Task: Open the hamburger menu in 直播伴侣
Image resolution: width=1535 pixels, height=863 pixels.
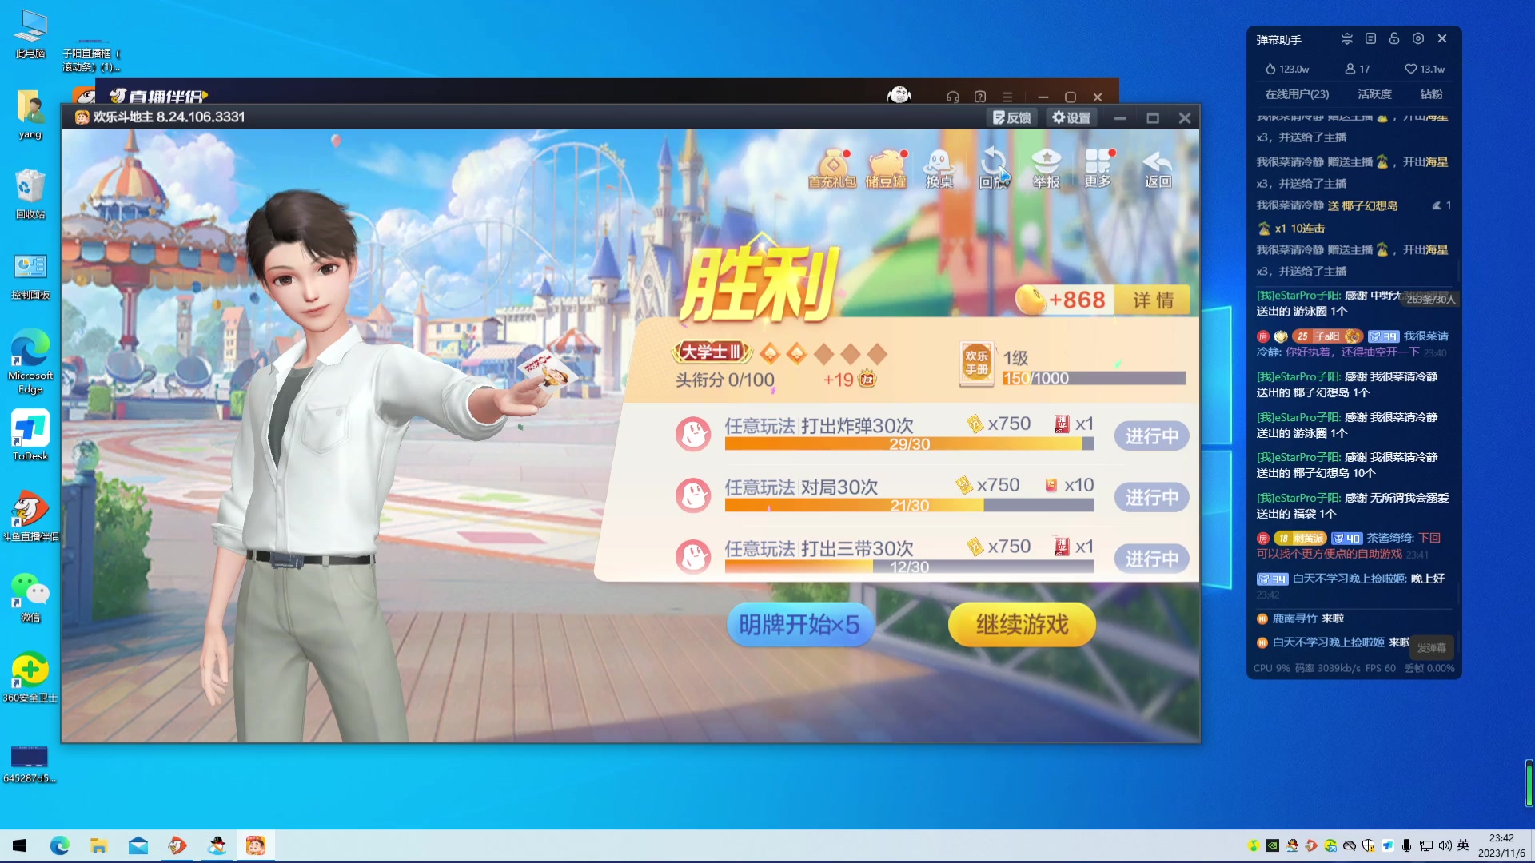Action: click(x=1007, y=97)
